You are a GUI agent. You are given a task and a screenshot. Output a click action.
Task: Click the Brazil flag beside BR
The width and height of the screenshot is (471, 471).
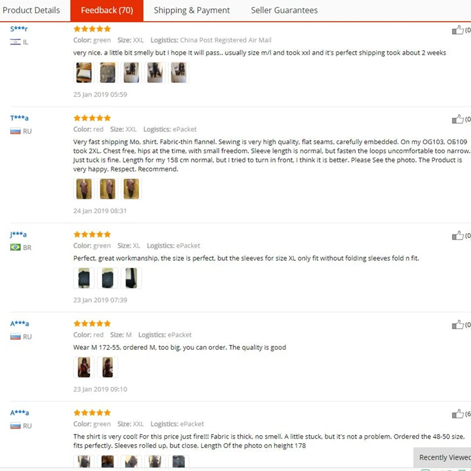[15, 247]
